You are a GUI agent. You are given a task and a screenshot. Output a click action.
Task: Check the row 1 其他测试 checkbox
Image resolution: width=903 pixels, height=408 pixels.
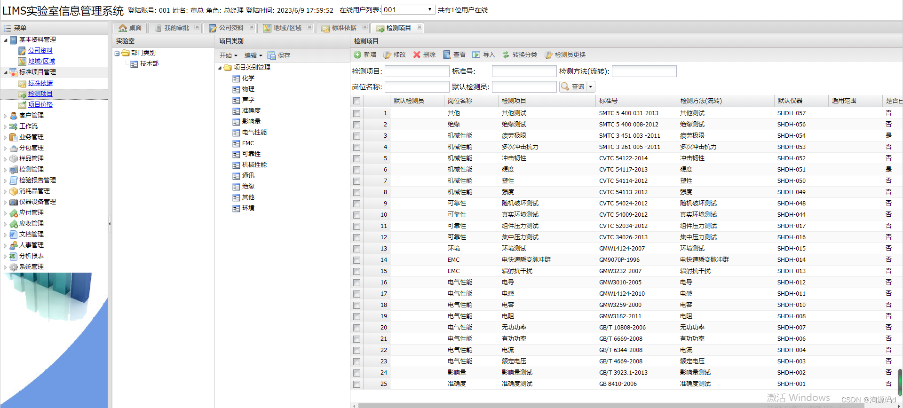click(357, 114)
